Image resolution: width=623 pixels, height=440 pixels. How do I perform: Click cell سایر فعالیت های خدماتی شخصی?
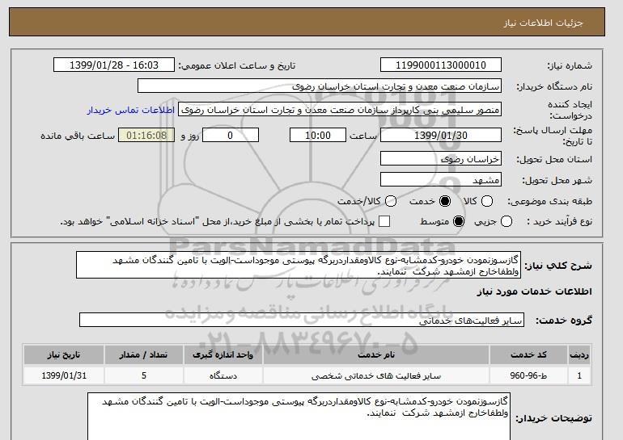coord(376,375)
